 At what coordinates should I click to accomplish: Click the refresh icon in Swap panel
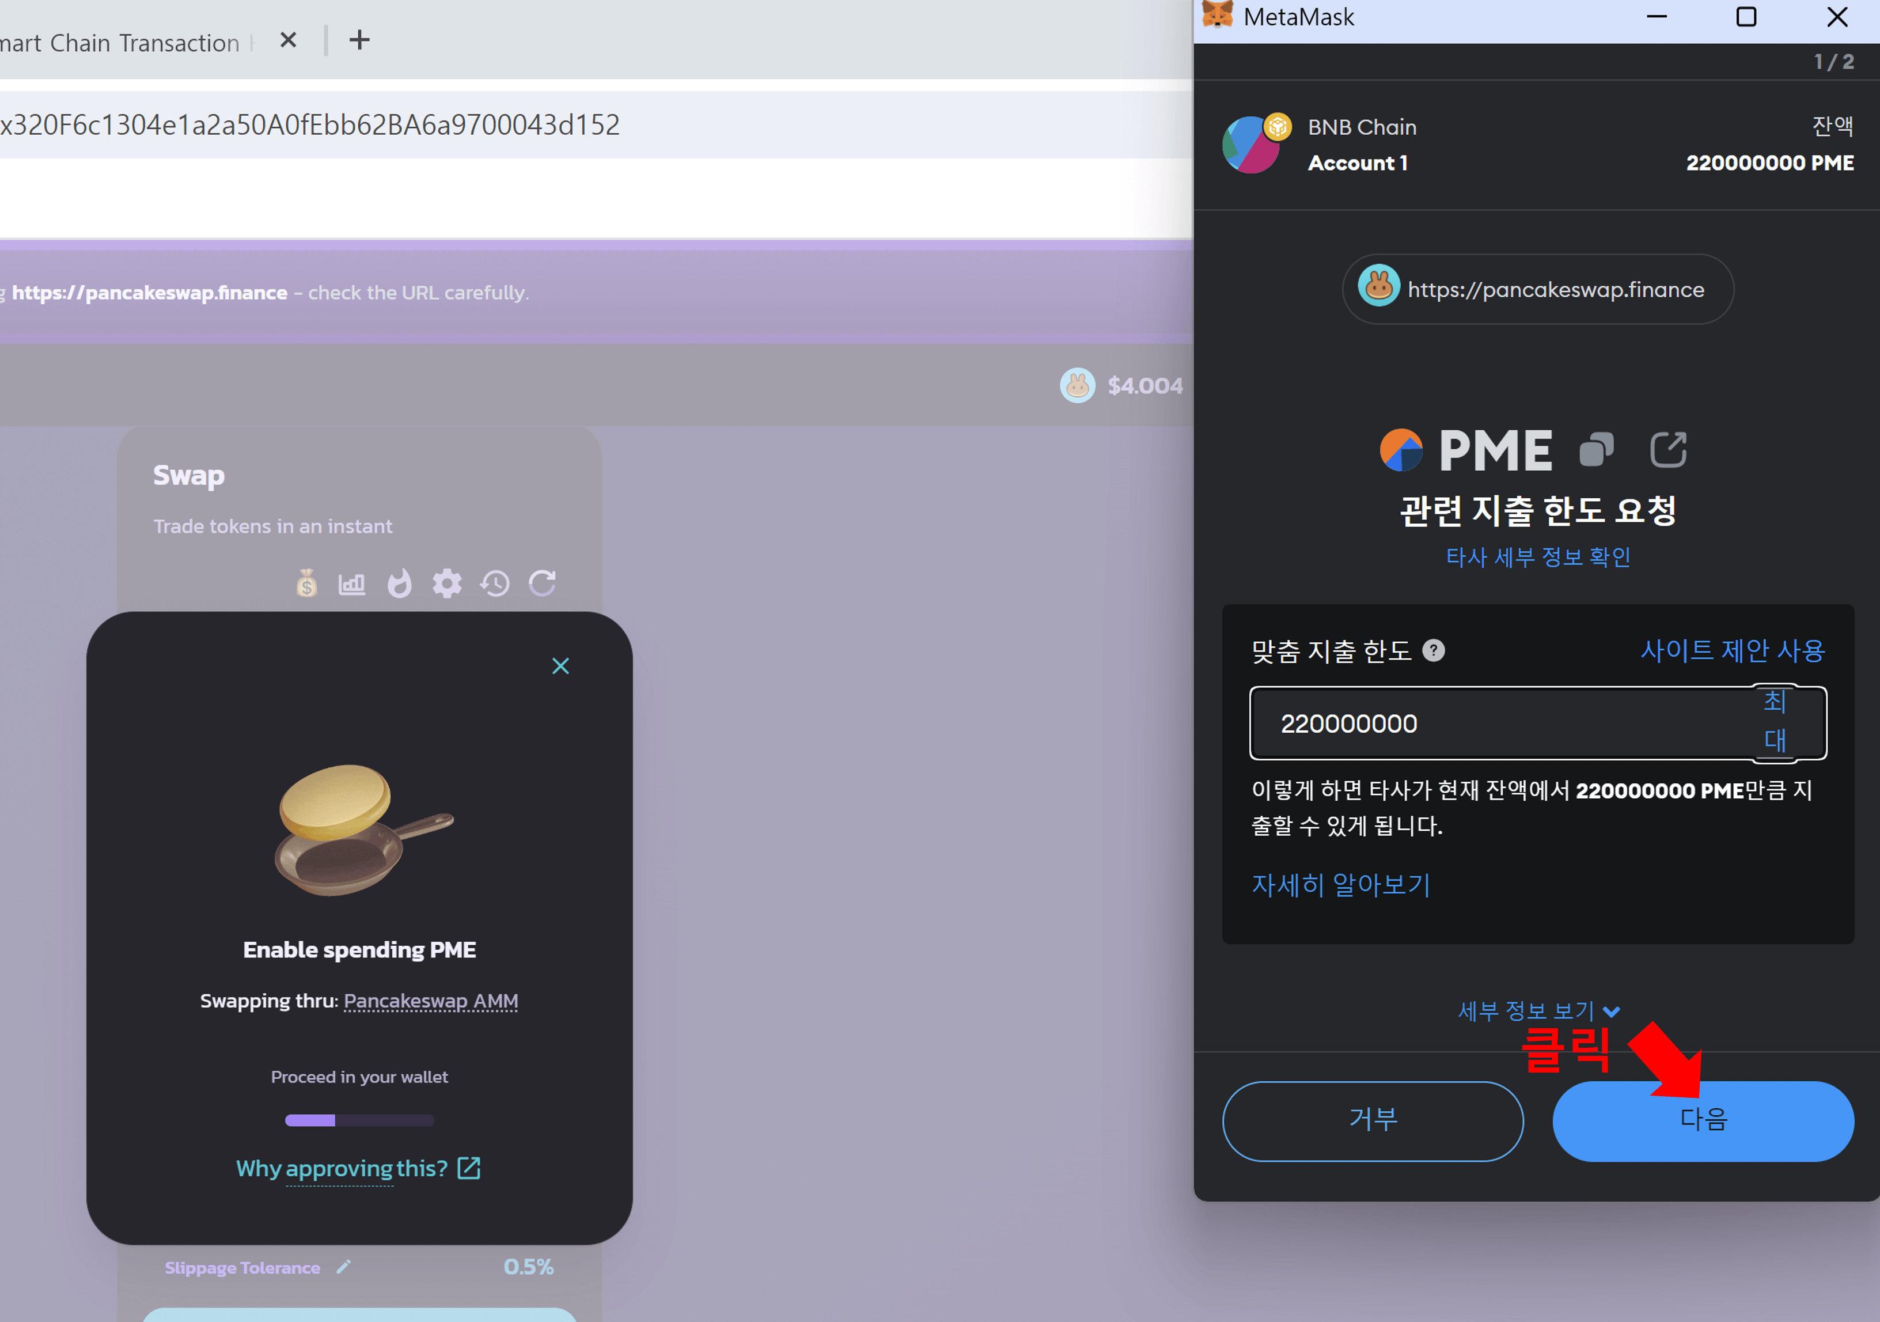(542, 583)
